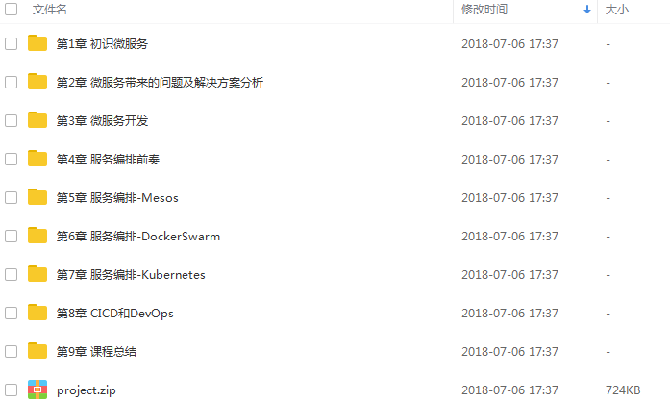Open folder icon of 第5章 服务编排-Mesos
The width and height of the screenshot is (670, 403).
(x=37, y=197)
